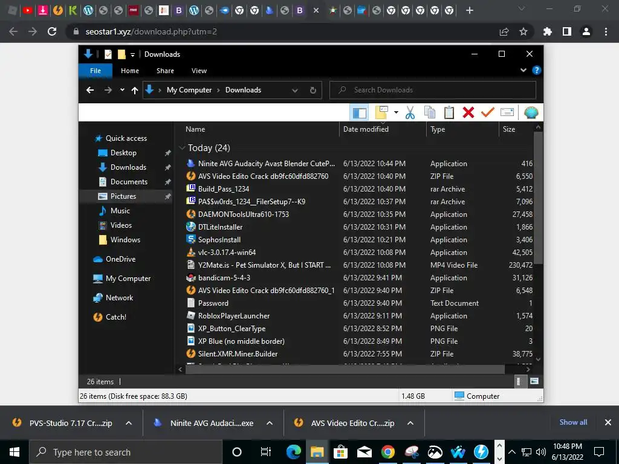Screen dimensions: 619x464
Task: Refresh the Downloads folder view
Action: pos(313,91)
